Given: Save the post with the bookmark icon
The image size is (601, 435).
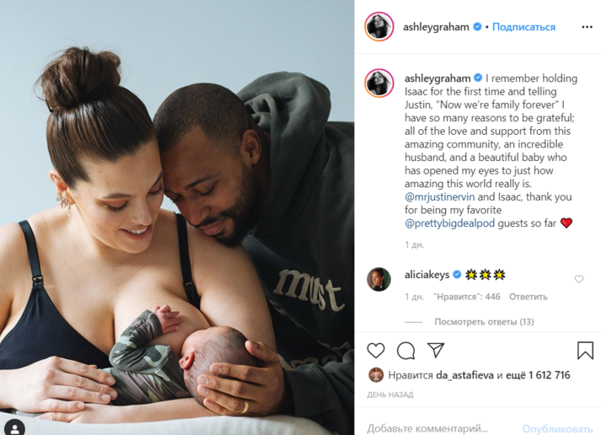Looking at the screenshot, I should click(585, 351).
